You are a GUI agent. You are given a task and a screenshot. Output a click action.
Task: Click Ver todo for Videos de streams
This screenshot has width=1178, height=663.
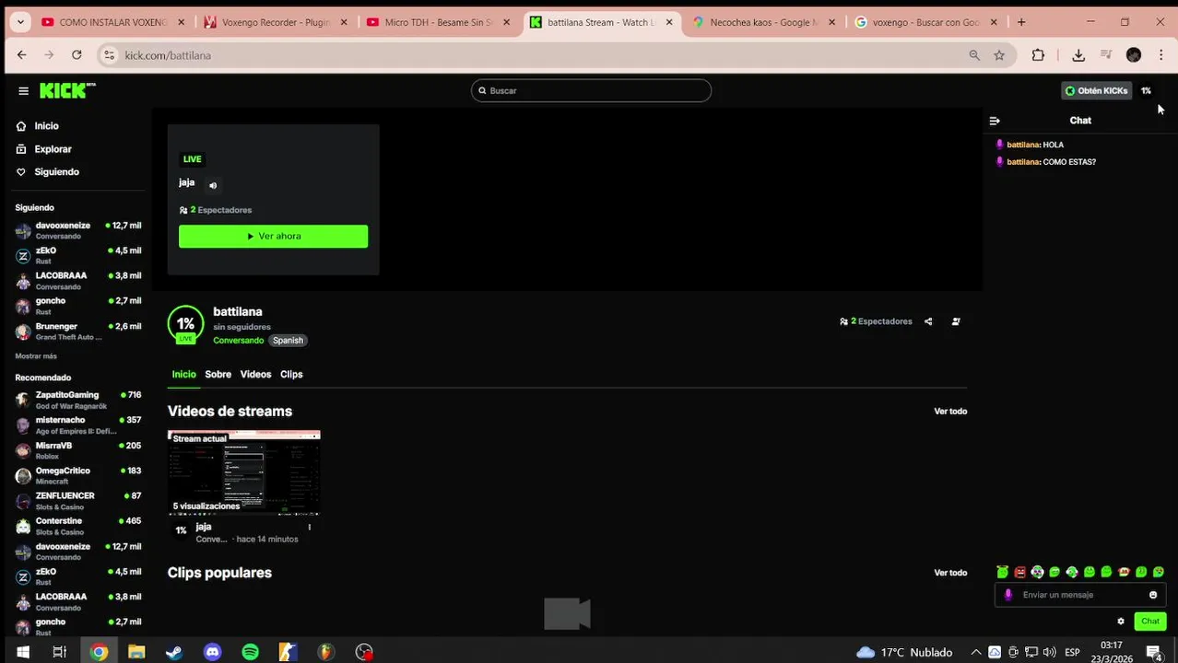950,412
